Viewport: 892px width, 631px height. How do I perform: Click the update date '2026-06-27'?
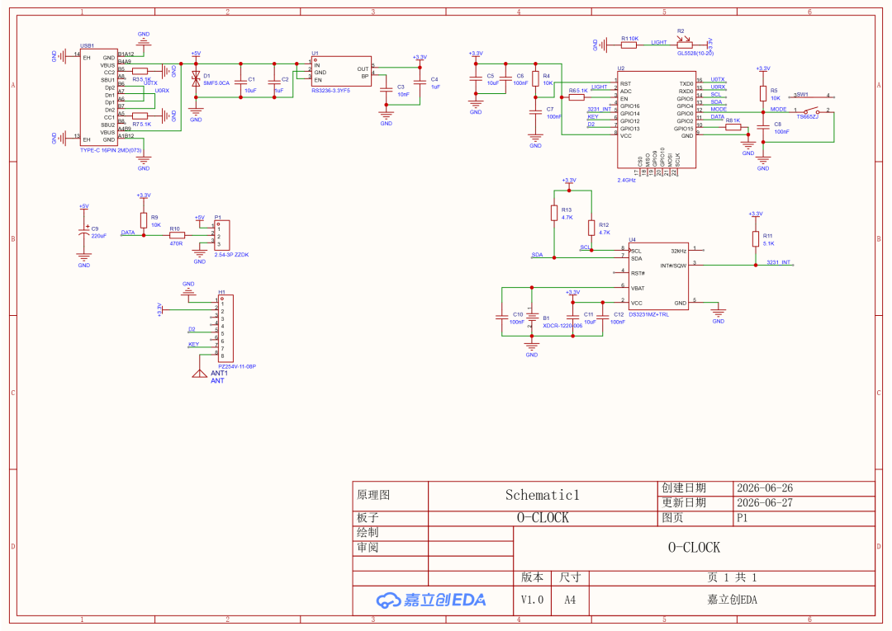tap(765, 502)
